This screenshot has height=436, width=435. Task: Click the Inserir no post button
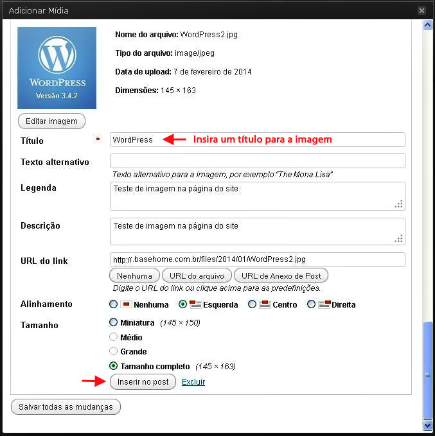click(x=143, y=382)
